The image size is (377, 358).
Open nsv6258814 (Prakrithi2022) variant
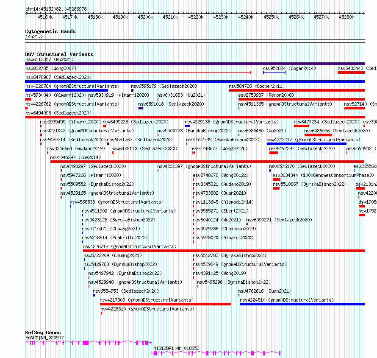[115, 238]
